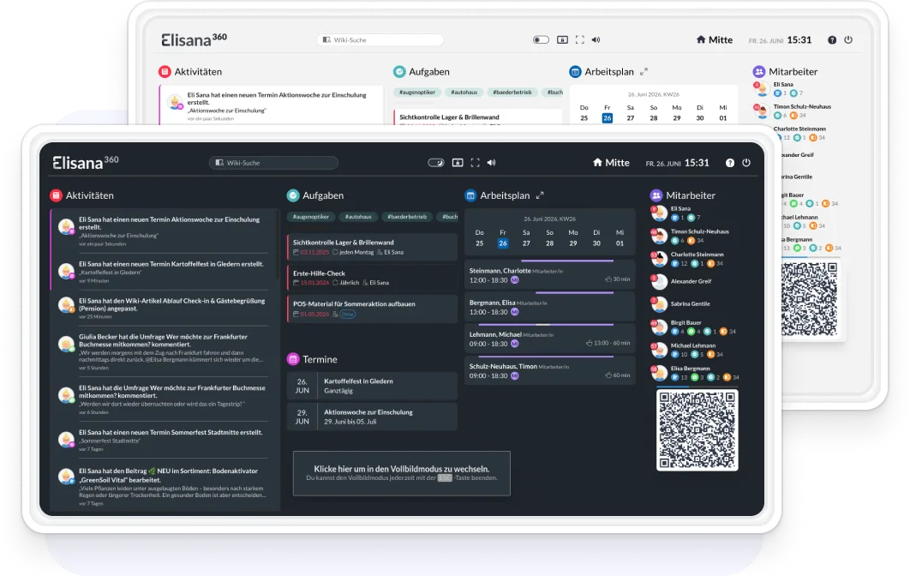The height and width of the screenshot is (576, 910).
Task: Open task Sichtkontrolle Lager & Brillenwand, dark dashboard
Action: point(373,247)
